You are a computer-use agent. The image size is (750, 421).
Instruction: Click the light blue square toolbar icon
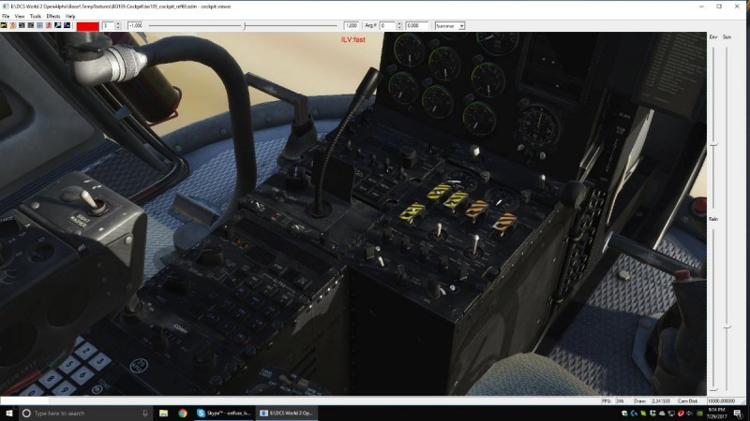click(x=39, y=25)
